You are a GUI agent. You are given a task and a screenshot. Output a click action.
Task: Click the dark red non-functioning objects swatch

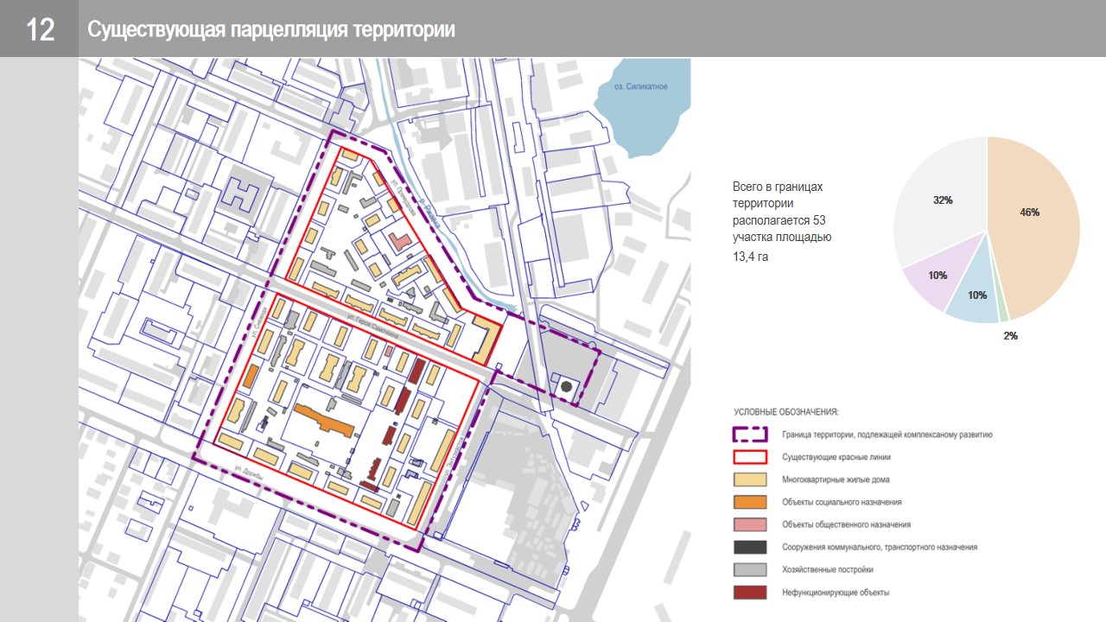750,592
